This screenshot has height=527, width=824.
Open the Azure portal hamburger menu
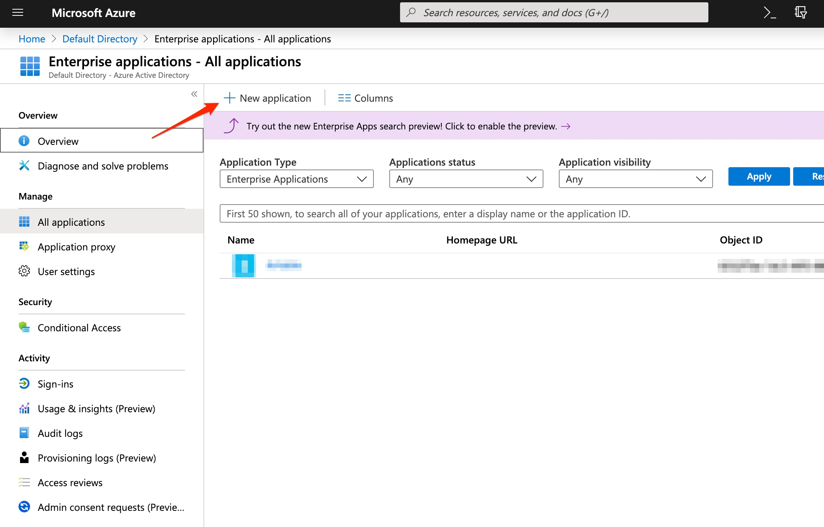pos(18,13)
